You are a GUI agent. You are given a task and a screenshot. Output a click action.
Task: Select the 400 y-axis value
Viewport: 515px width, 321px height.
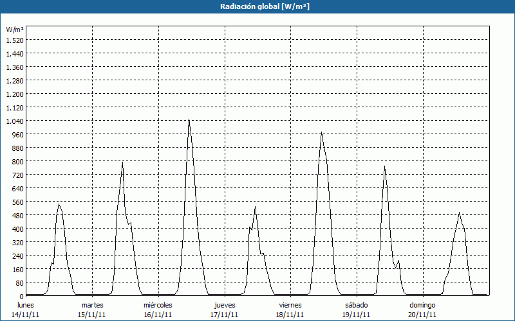[x=18, y=229]
